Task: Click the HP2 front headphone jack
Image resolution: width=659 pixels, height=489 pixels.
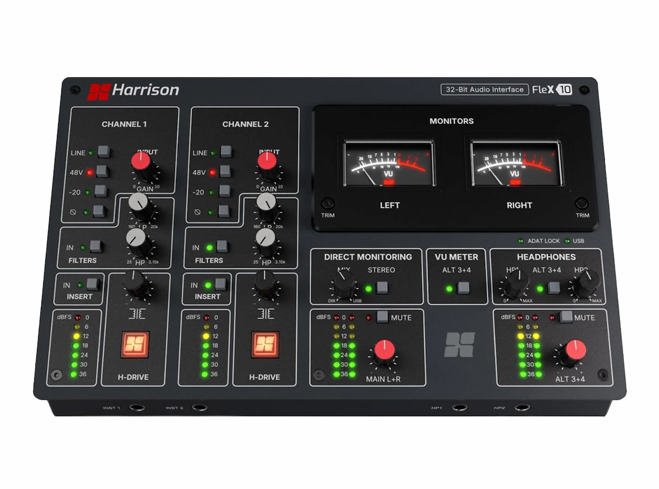Action: click(x=522, y=408)
